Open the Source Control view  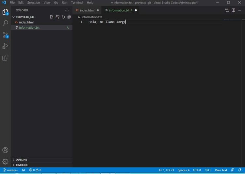tap(5, 35)
